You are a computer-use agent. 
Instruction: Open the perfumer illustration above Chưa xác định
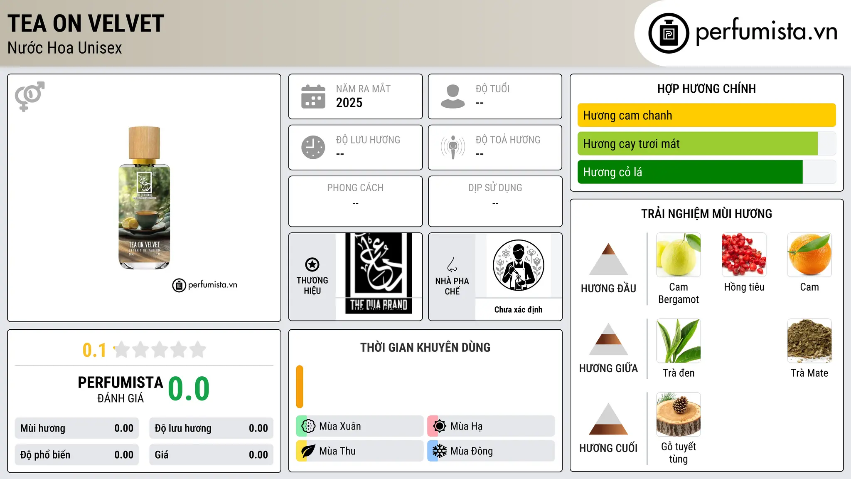(x=518, y=265)
